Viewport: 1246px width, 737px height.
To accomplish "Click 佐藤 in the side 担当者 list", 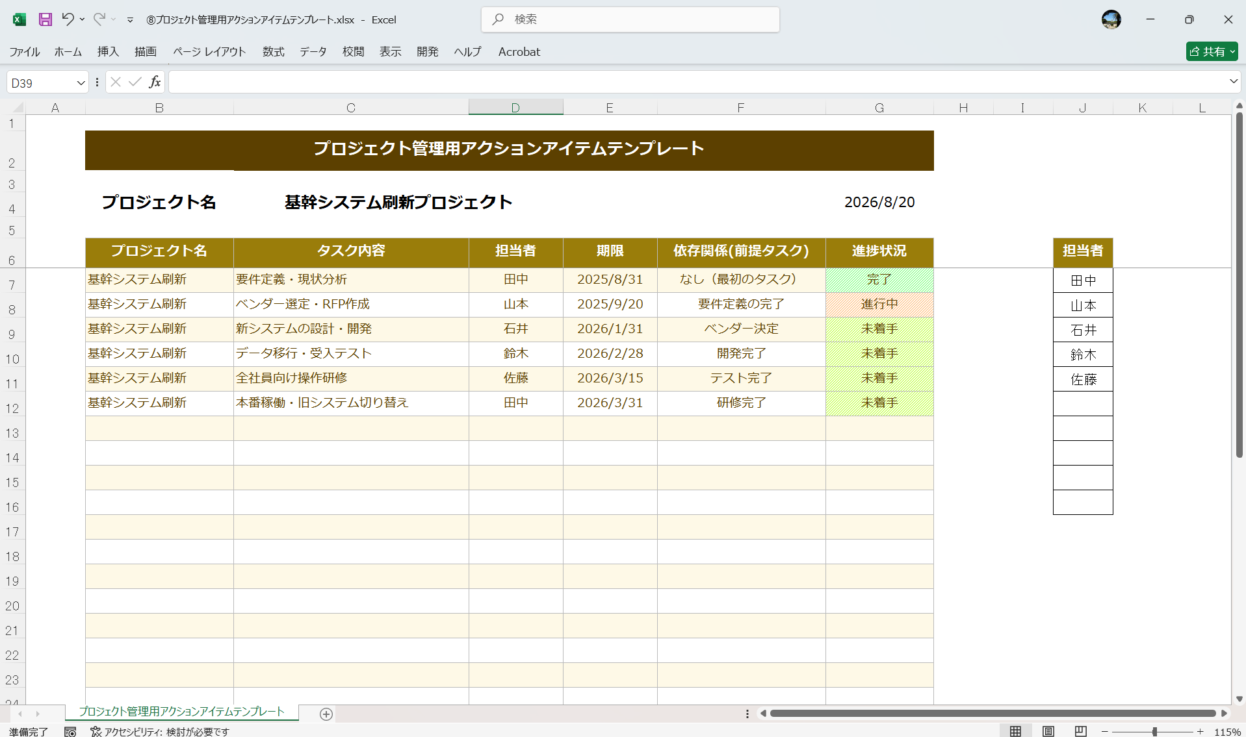I will (1083, 379).
